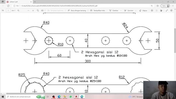Expand the Gambar tool dropdown arrow
This screenshot has height=99, width=176.
(121, 10)
